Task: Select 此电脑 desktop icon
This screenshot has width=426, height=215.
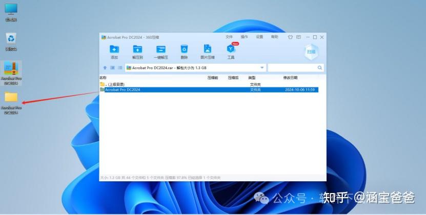Action: 11,12
